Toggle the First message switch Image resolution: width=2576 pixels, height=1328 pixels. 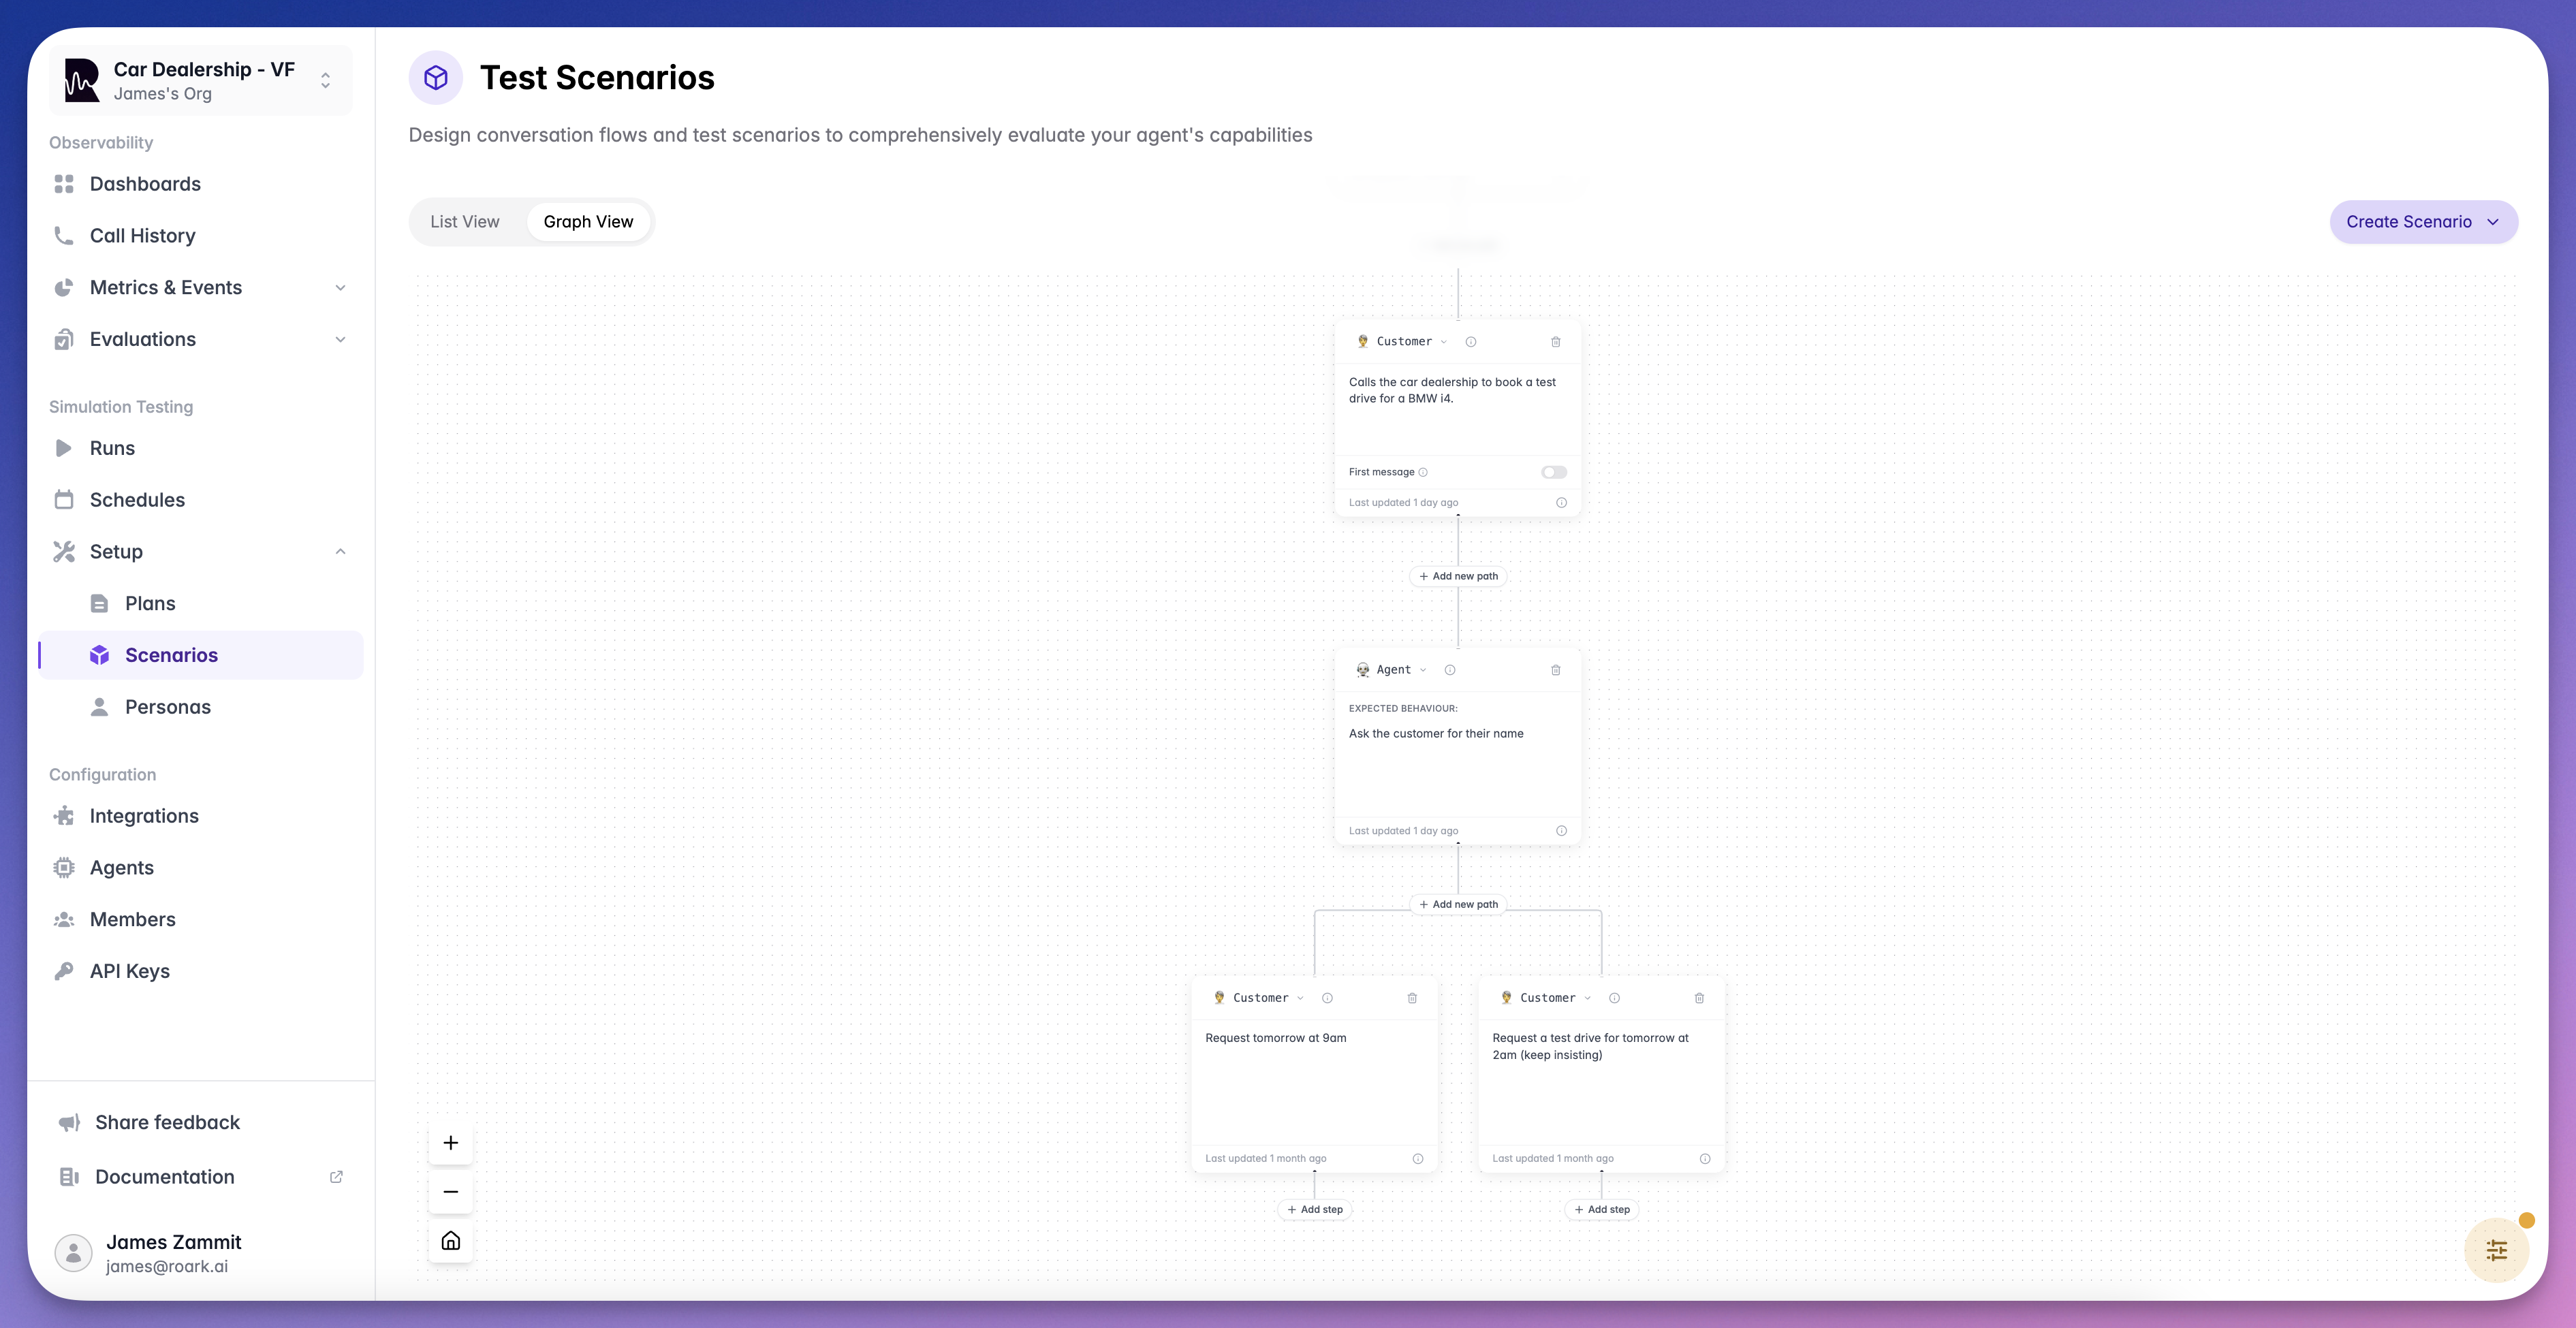coord(1553,472)
